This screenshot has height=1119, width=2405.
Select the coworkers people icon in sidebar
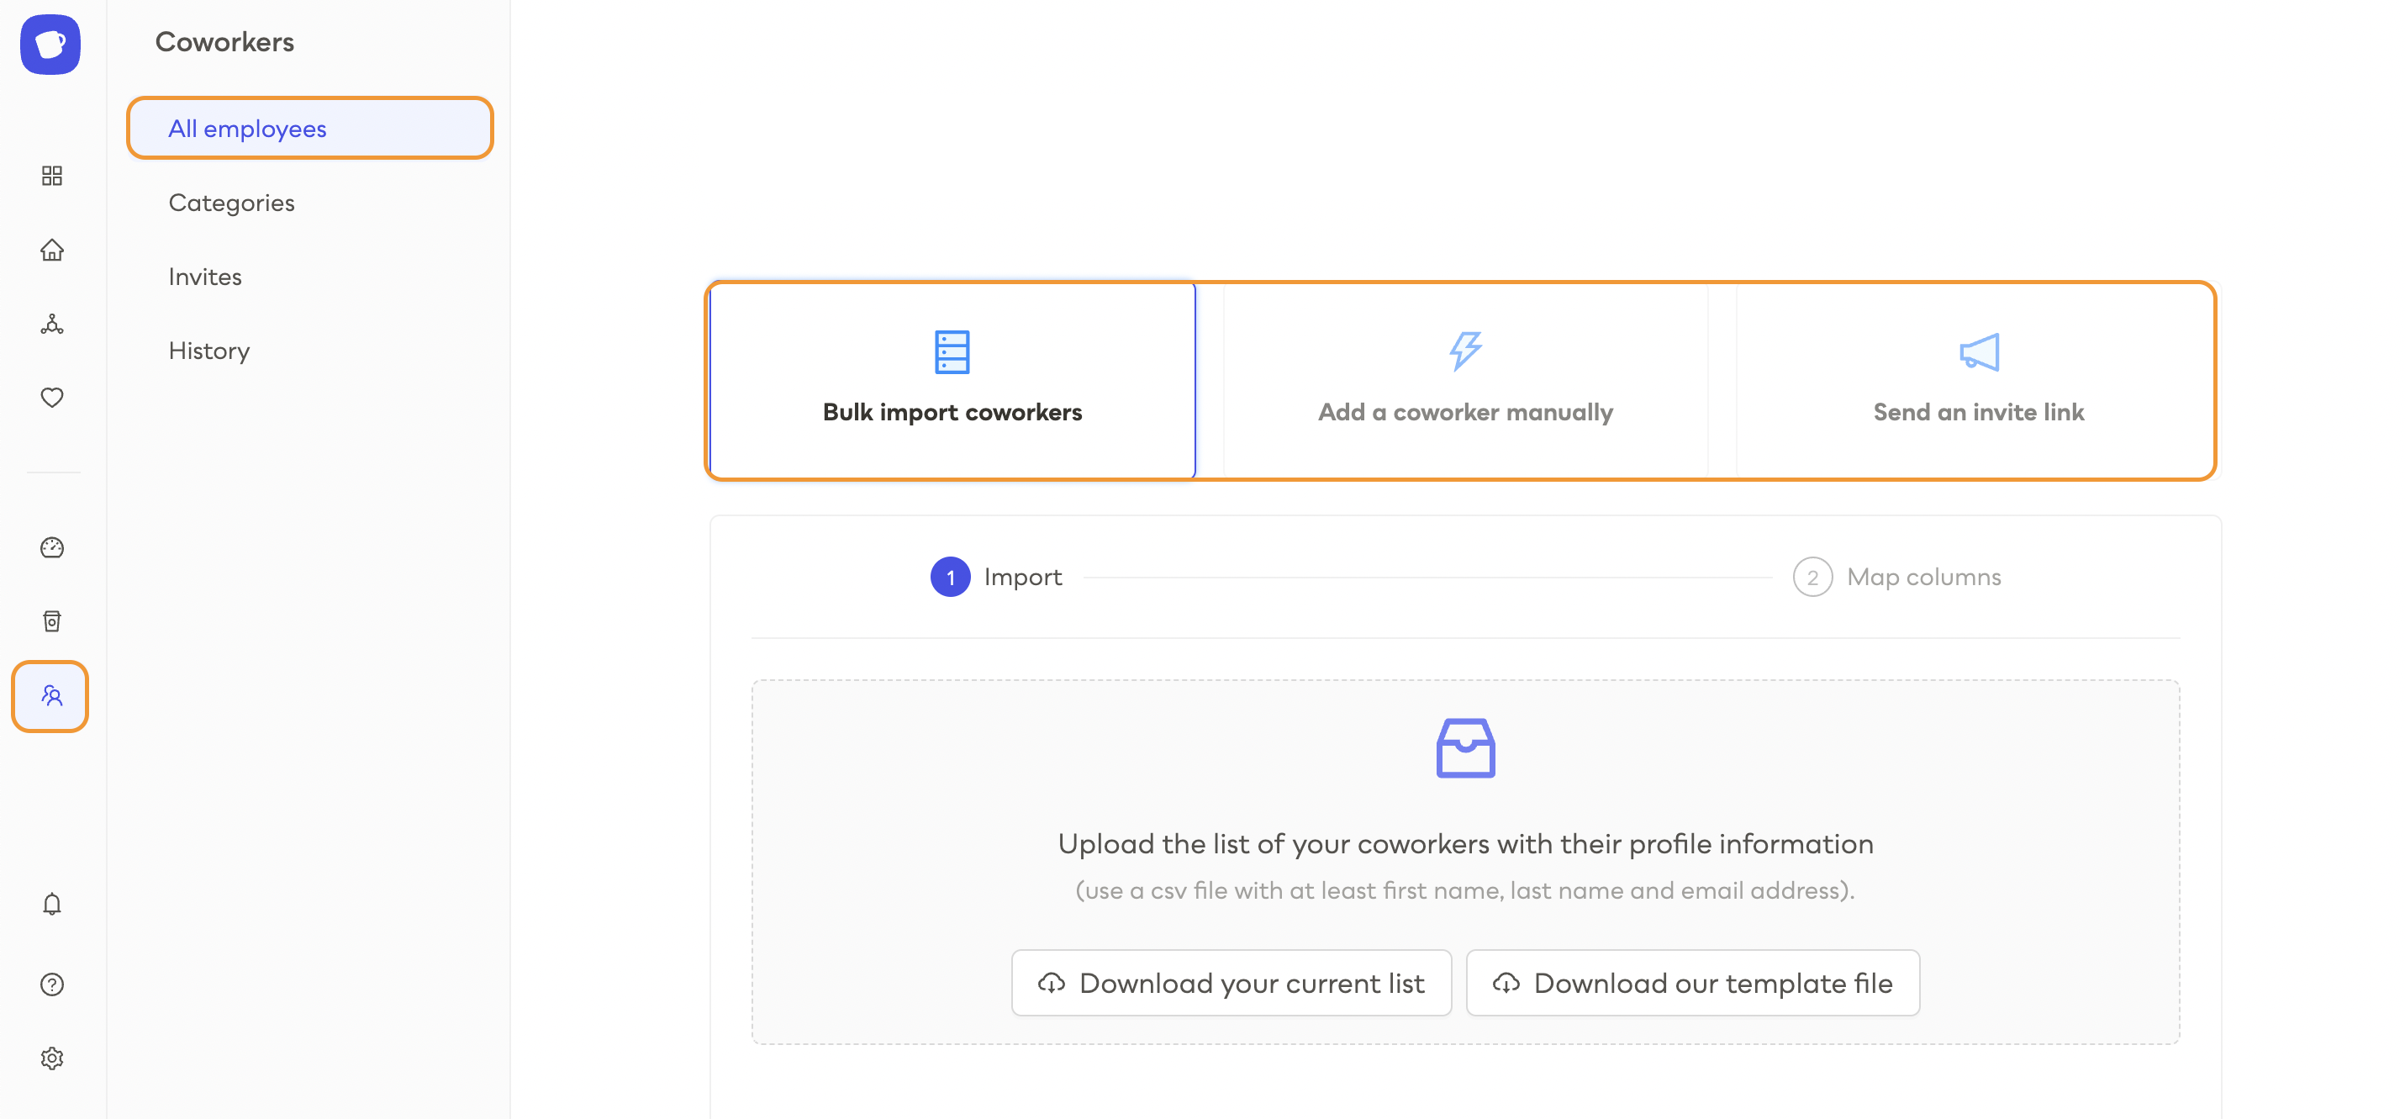(x=50, y=696)
